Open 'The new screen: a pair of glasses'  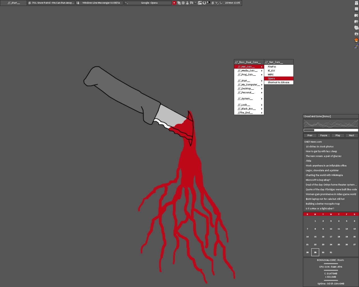[x=324, y=156]
